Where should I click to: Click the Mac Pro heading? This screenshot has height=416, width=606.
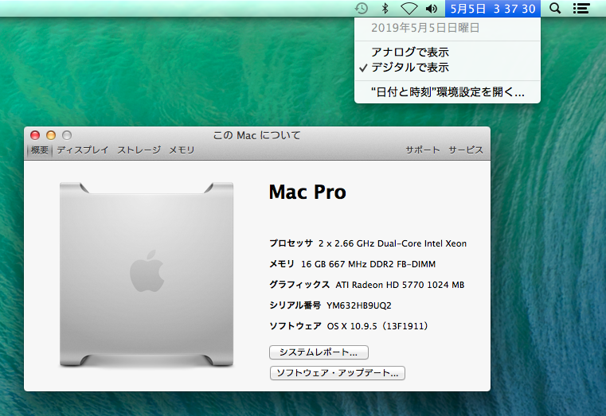click(x=307, y=192)
